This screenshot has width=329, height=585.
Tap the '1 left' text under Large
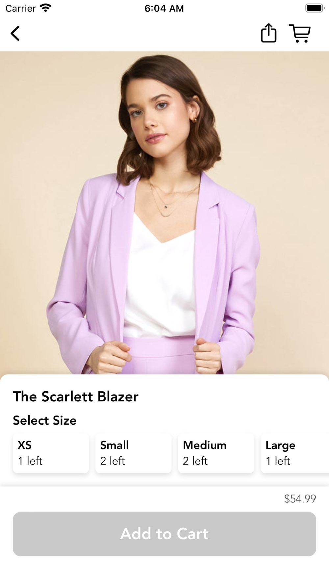pos(278,461)
